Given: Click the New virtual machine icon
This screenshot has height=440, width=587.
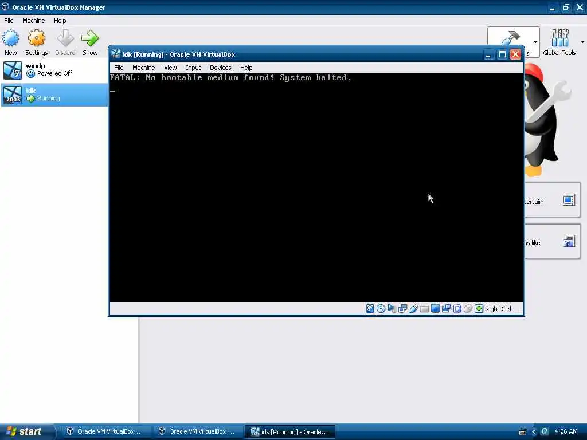Looking at the screenshot, I should tap(10, 38).
